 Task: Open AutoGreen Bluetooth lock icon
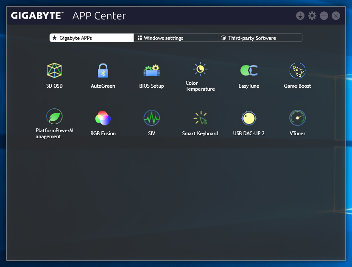(103, 70)
